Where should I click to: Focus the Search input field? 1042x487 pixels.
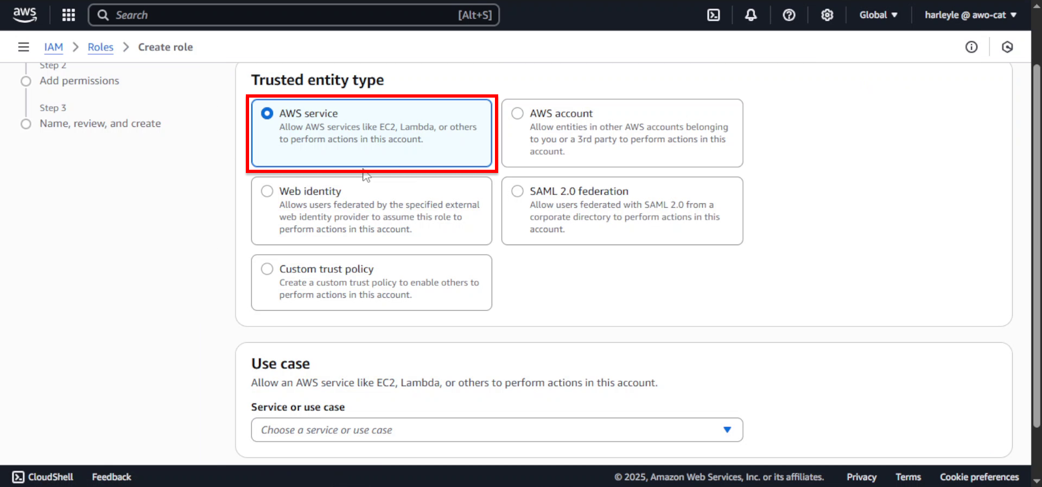tap(294, 15)
